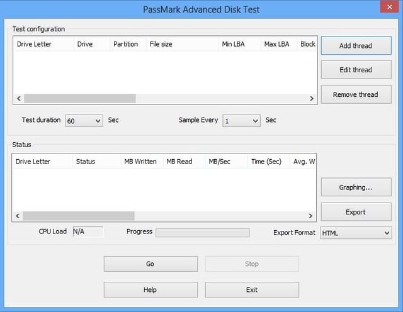Click the File size column header
Viewport: 403px width, 312px height.
pos(183,44)
